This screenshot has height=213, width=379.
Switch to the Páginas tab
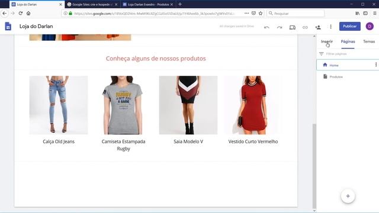click(x=348, y=41)
